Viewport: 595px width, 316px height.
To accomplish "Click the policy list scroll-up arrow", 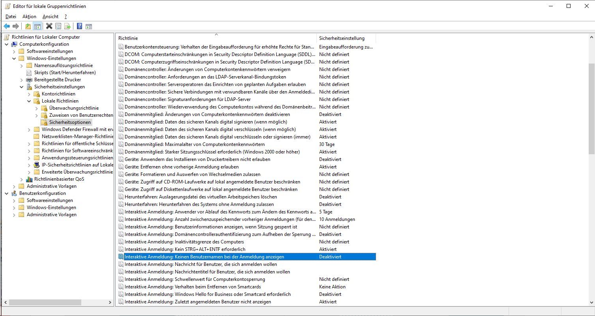I will [x=591, y=37].
